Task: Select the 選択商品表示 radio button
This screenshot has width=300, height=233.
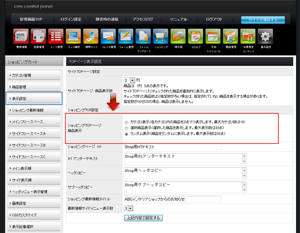Action: [x=127, y=128]
